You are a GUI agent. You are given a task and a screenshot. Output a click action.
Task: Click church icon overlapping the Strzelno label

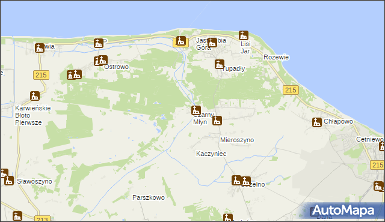(x=246, y=181)
